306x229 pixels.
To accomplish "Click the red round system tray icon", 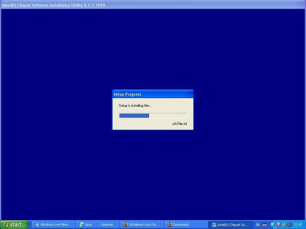I will 278,224.
